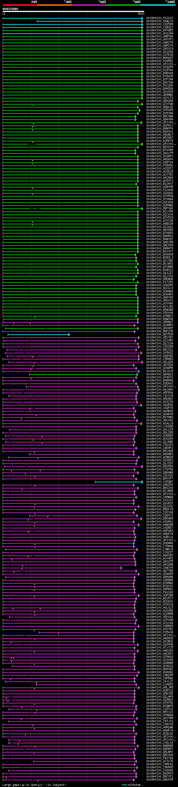The image size is (178, 787).
Task: Click the UniRef100_Q7XYQ8 label
Action: click(x=159, y=104)
